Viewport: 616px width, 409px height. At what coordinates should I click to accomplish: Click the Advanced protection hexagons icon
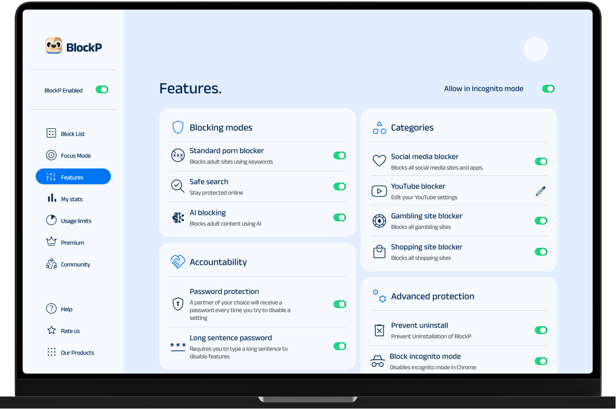379,295
